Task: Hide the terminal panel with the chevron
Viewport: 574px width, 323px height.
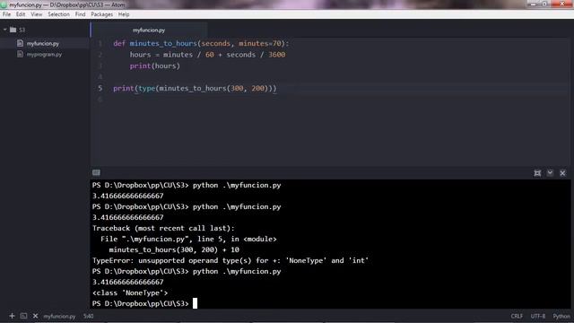Action: coord(550,173)
